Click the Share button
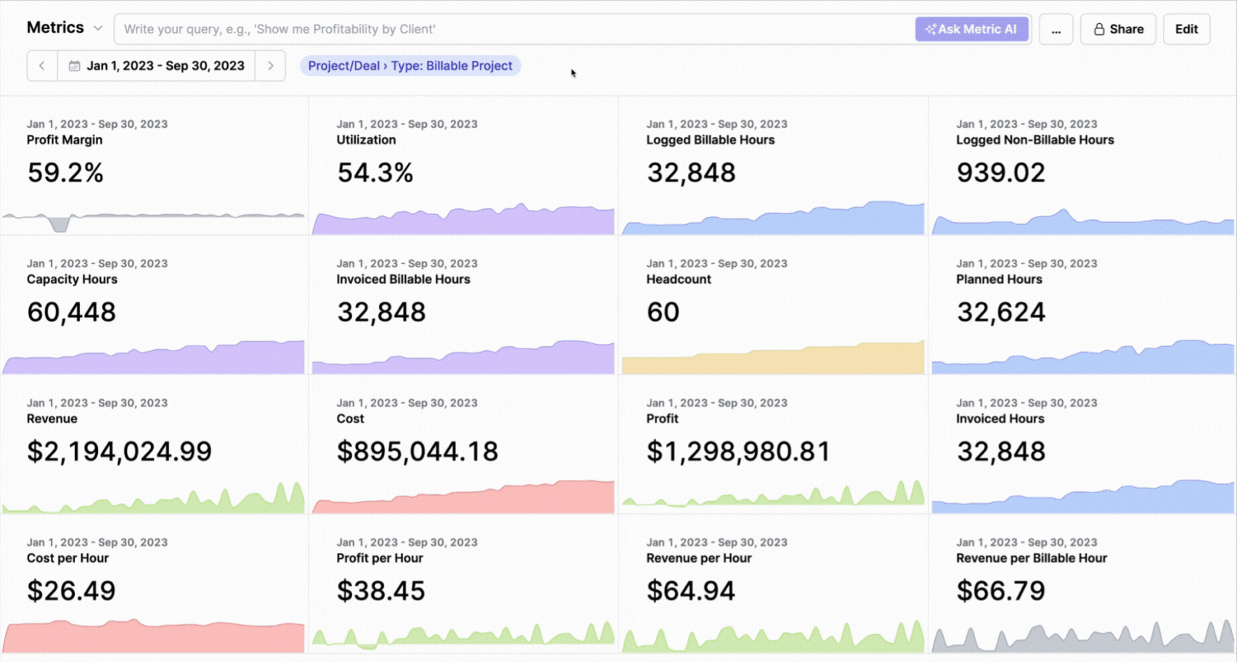Image resolution: width=1237 pixels, height=662 pixels. click(x=1118, y=29)
